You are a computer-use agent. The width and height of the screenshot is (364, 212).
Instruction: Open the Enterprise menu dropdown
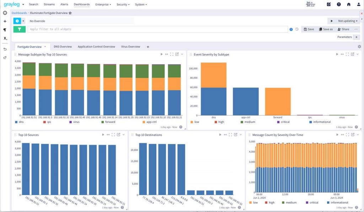pyautogui.click(x=103, y=4)
